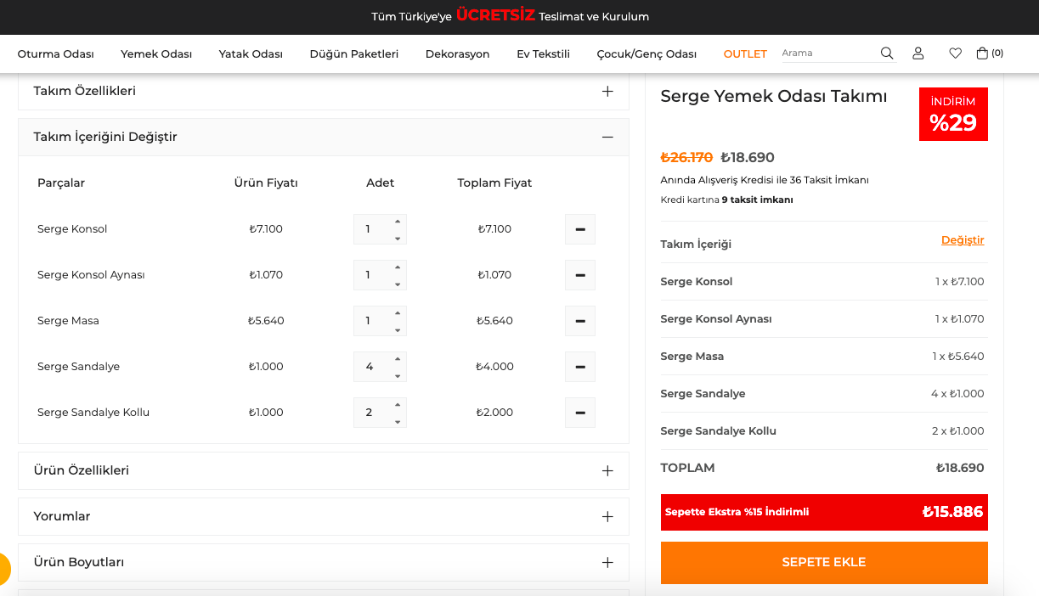Remove Serge Konsol with minus button
The image size is (1039, 596).
(x=580, y=229)
